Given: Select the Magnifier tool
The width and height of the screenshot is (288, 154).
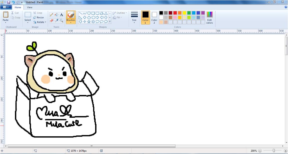Looking at the screenshot, I should pyautogui.click(x=62, y=21).
